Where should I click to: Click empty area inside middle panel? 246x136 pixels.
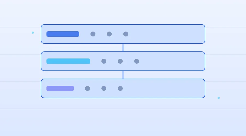(171, 61)
